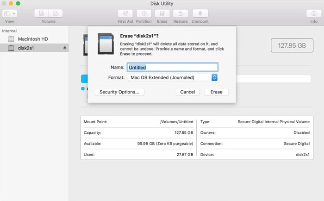Expand the Format popup menu

173,77
